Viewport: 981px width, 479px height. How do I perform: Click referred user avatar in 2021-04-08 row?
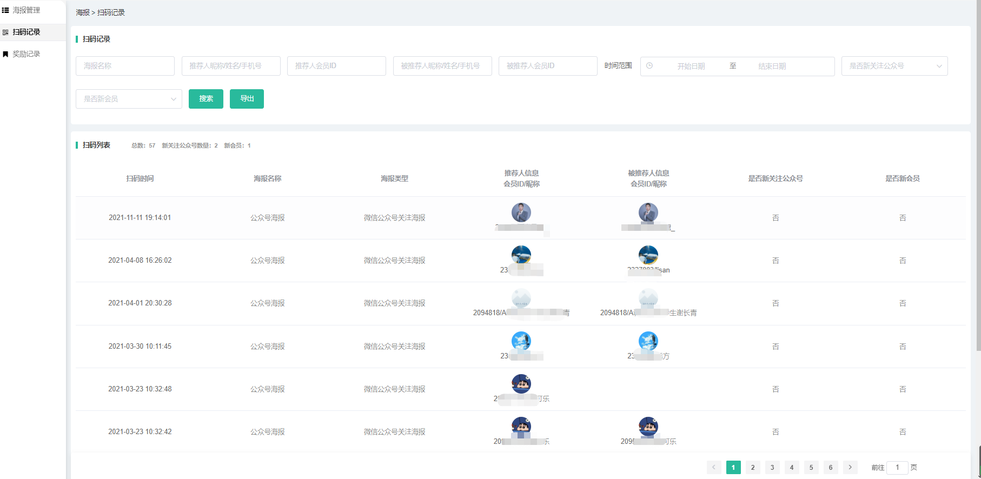[648, 255]
